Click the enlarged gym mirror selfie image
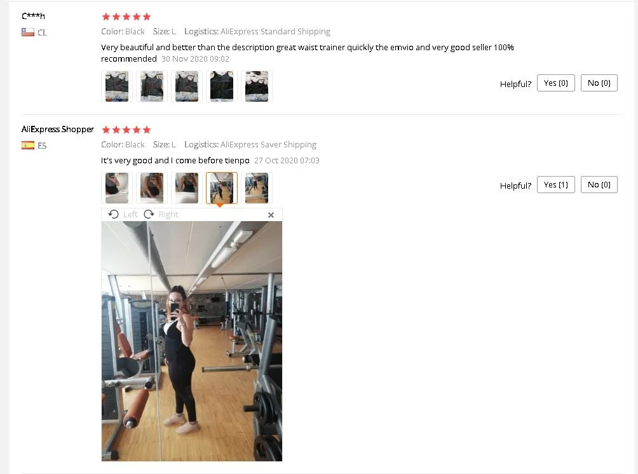 click(x=192, y=341)
